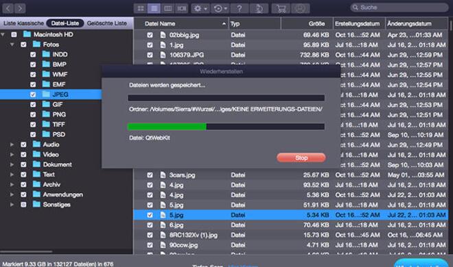The width and height of the screenshot is (453, 267).
Task: Sort by Datei Name column header
Action: (x=181, y=23)
